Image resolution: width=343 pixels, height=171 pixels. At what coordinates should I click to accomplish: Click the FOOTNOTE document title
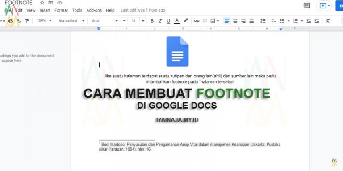[18, 3]
